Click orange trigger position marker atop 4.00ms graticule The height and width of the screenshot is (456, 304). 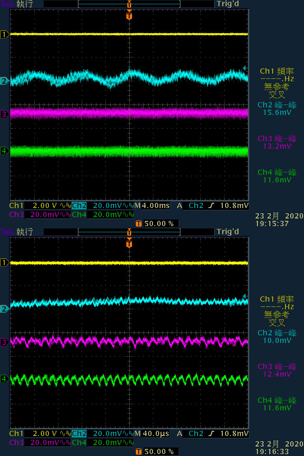[129, 15]
